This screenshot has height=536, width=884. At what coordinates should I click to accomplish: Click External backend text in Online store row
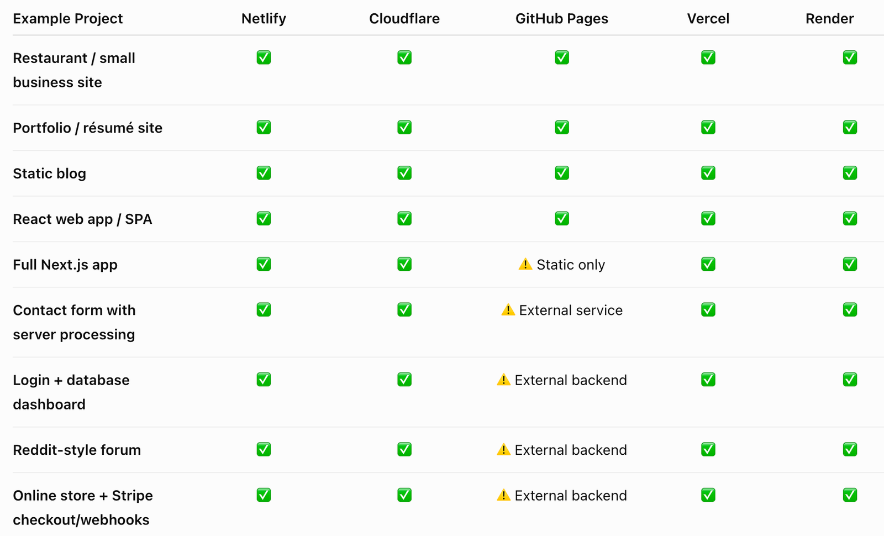[571, 495]
